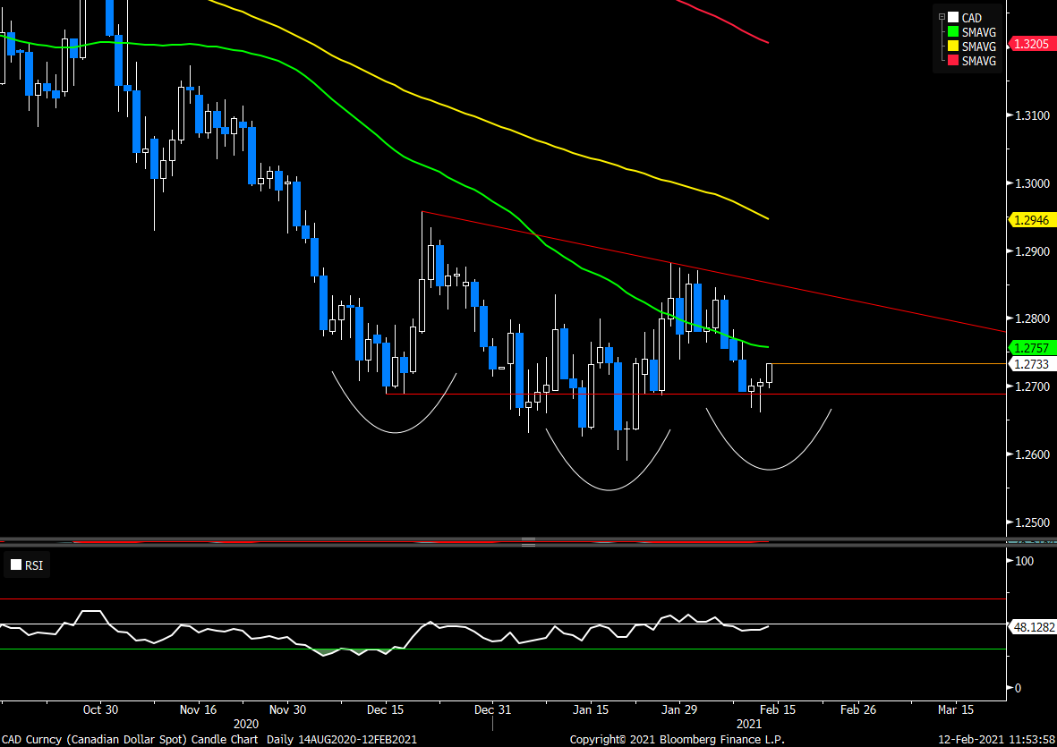
Task: Select the right white shoulder arc annotation
Action: click(769, 469)
